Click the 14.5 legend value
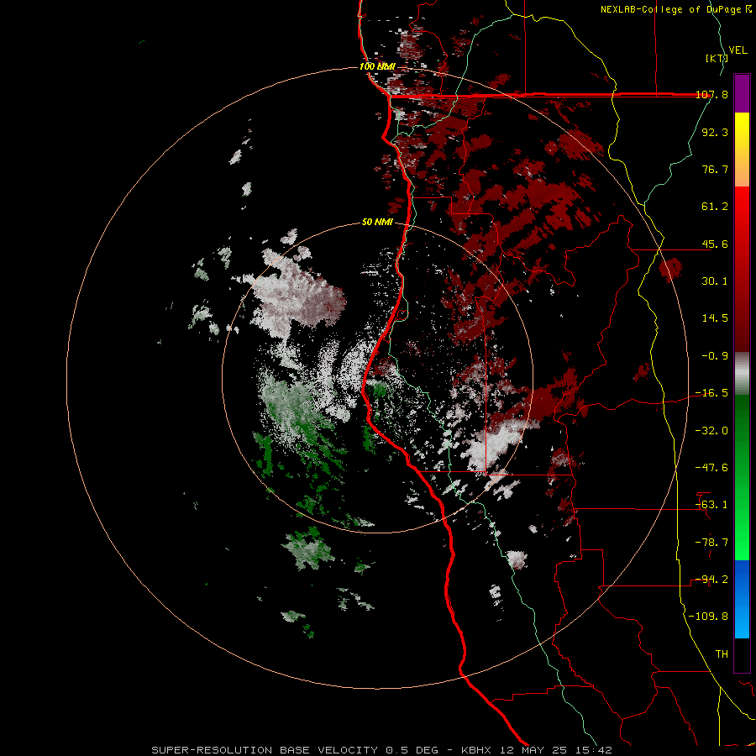Viewport: 756px width, 756px height. [x=715, y=318]
